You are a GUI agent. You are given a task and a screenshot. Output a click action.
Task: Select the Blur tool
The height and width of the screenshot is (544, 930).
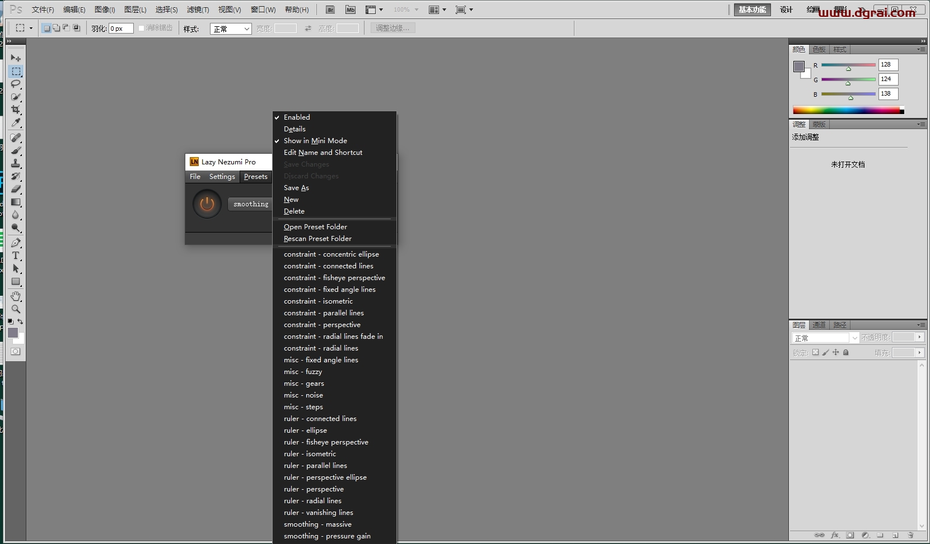coord(16,215)
